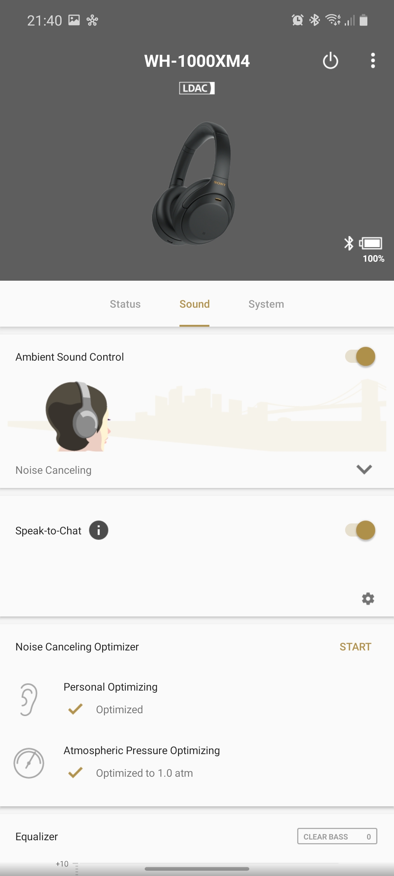Viewport: 394px width, 876px height.
Task: Tap the Bluetooth connection icon near battery
Action: [x=349, y=243]
